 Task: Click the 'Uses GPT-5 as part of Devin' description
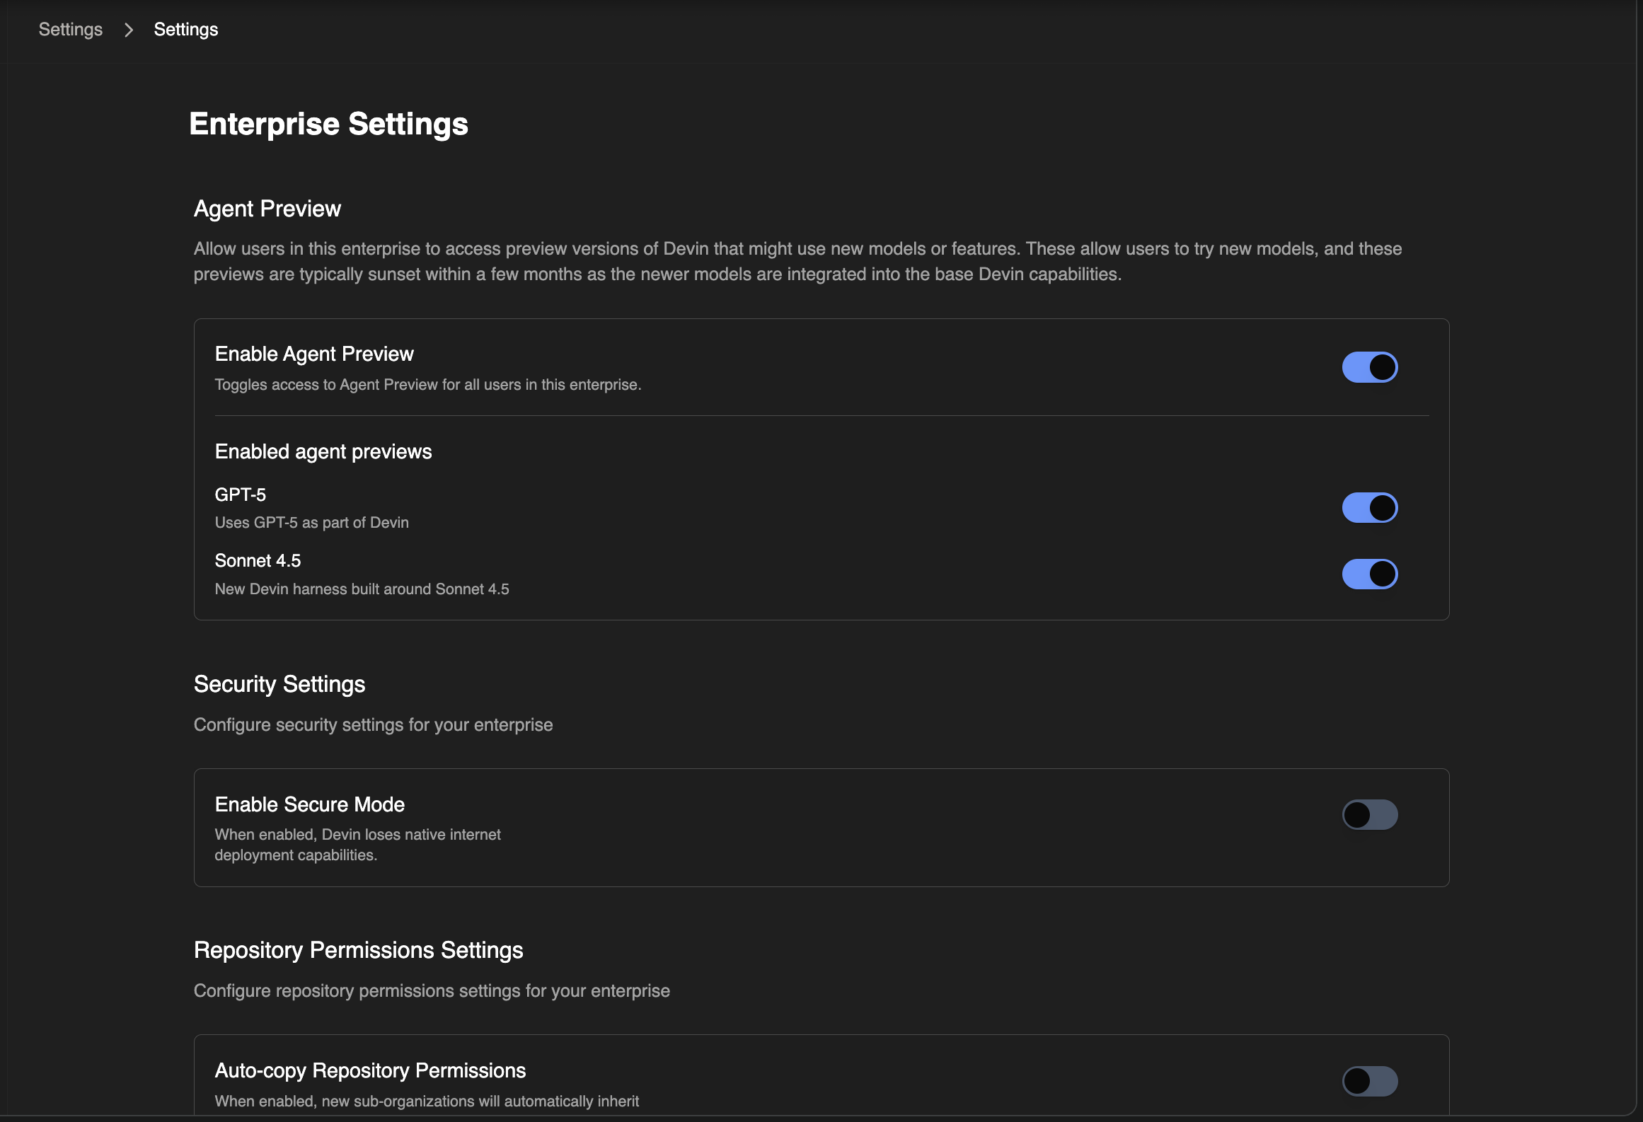click(312, 523)
